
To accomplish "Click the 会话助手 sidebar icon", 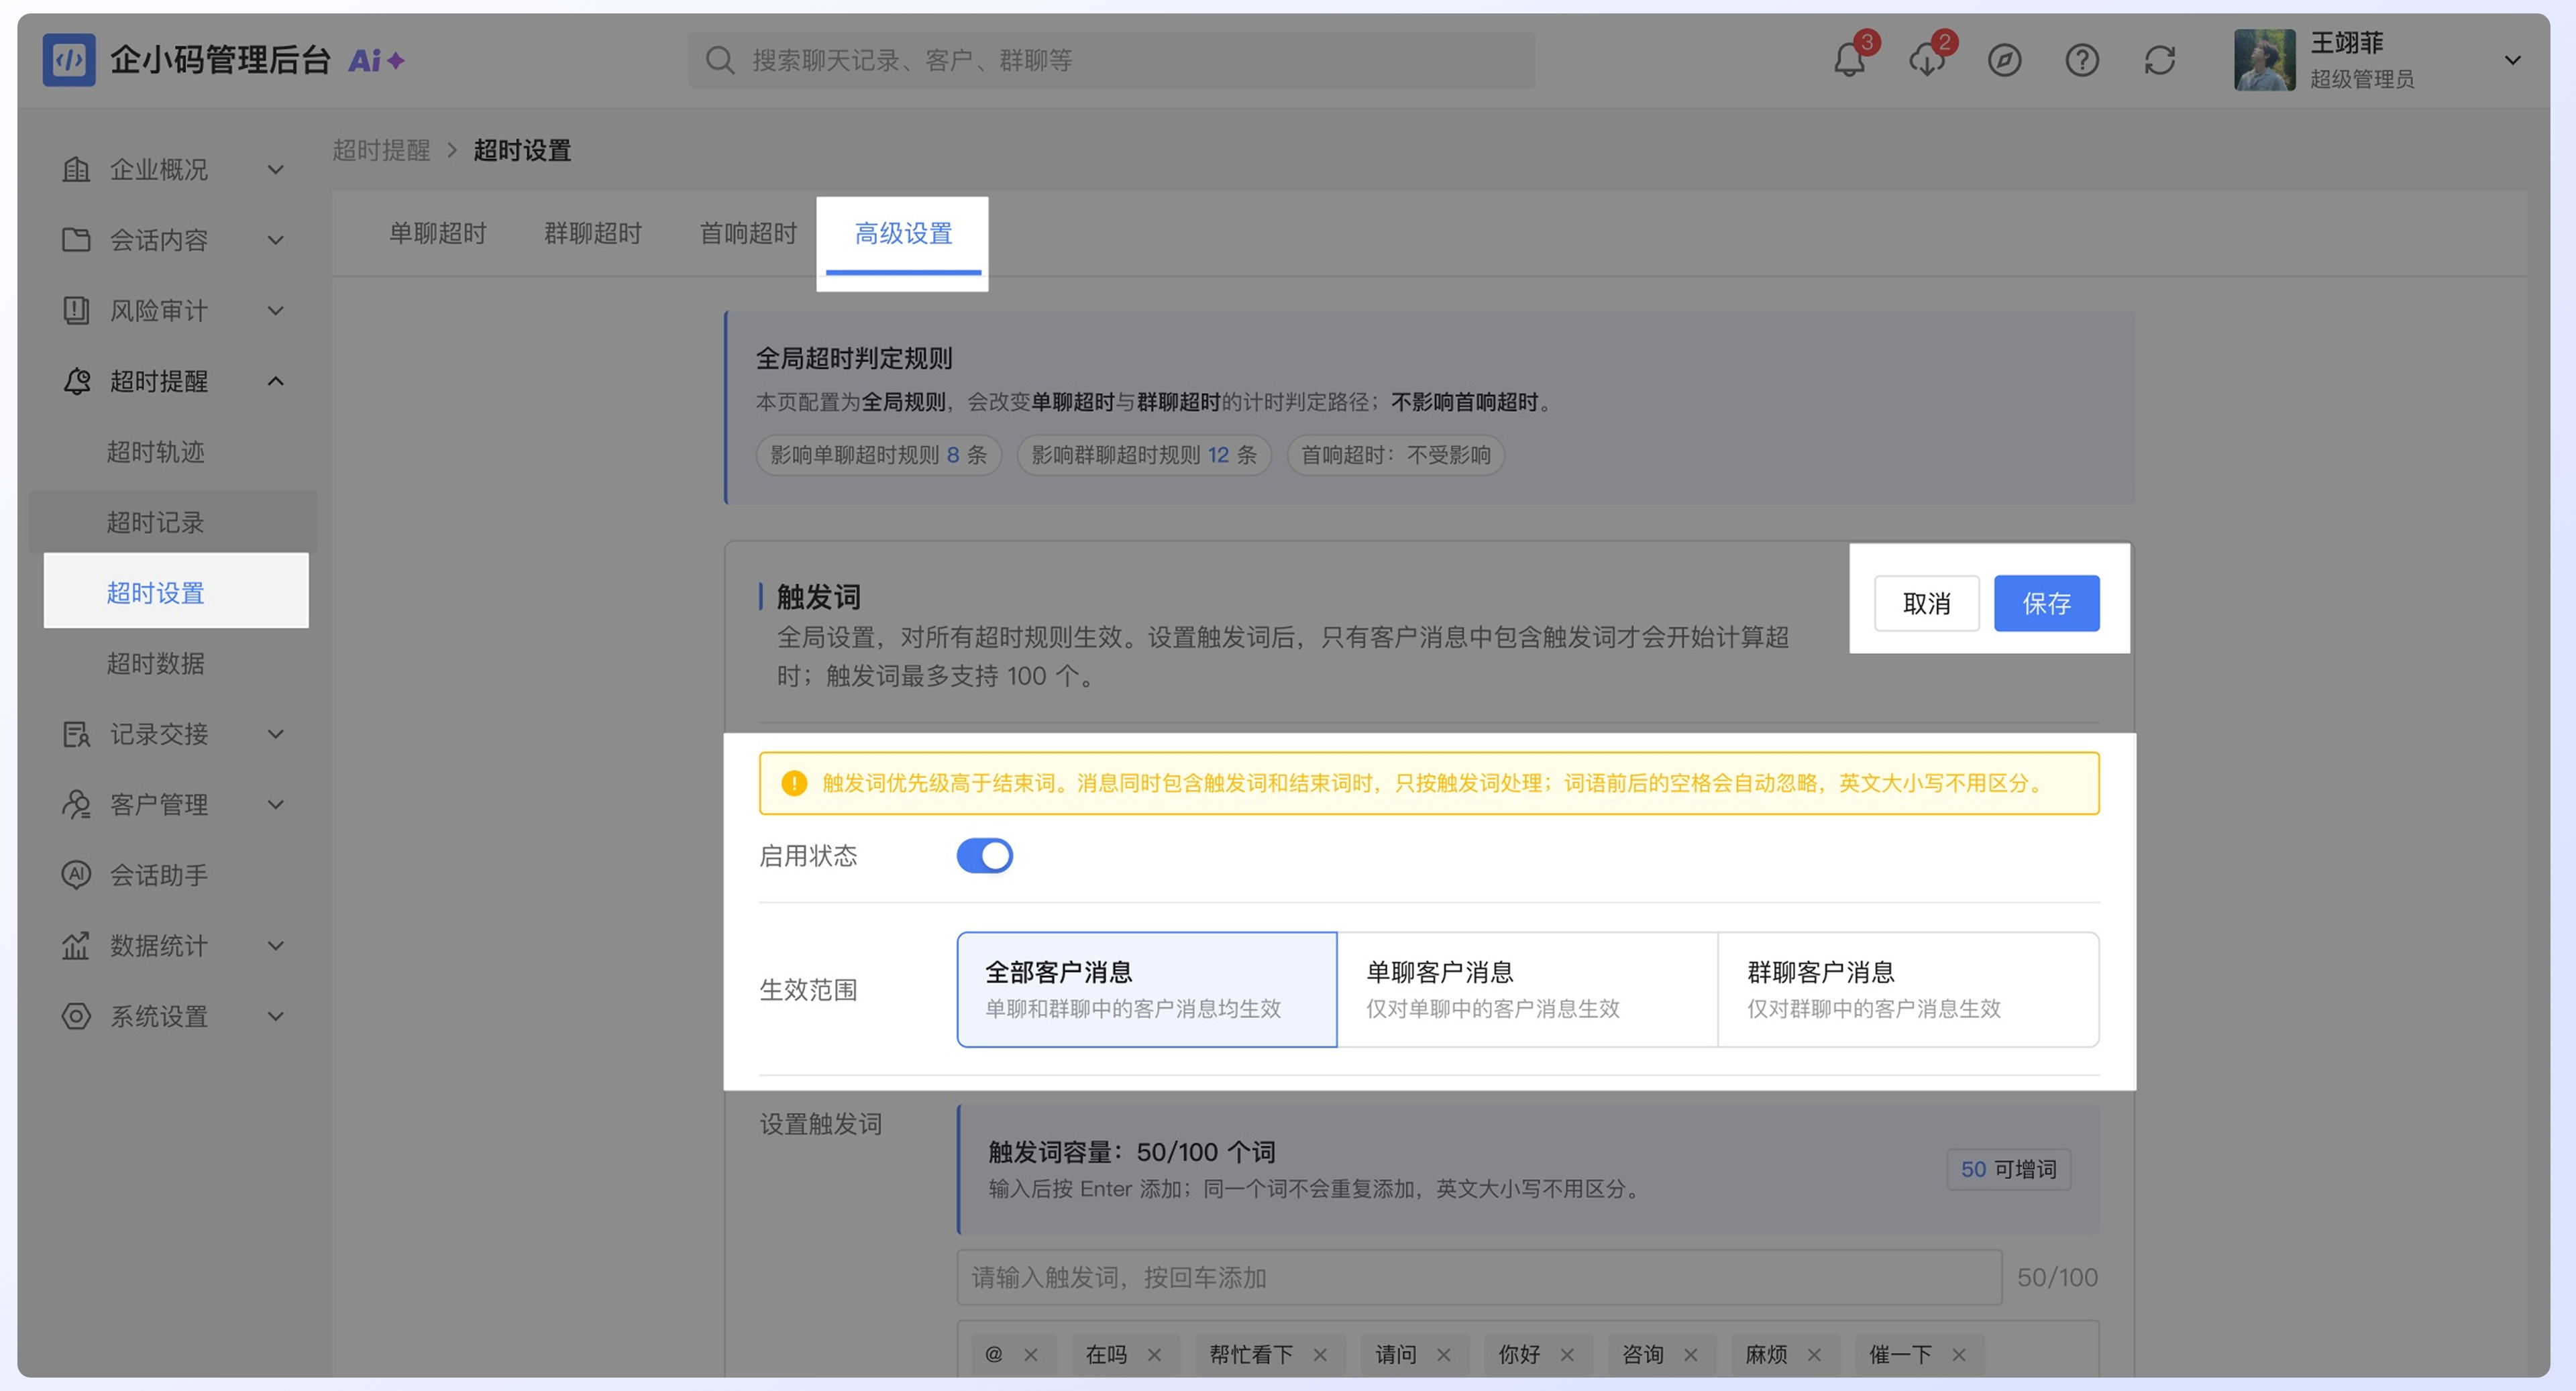I will 76,875.
